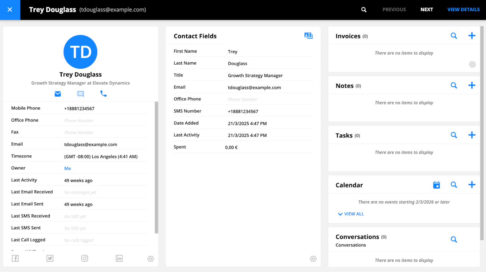The image size is (486, 272).
Task: Open VIEW DETAILS for Trey Douglass
Action: click(463, 9)
